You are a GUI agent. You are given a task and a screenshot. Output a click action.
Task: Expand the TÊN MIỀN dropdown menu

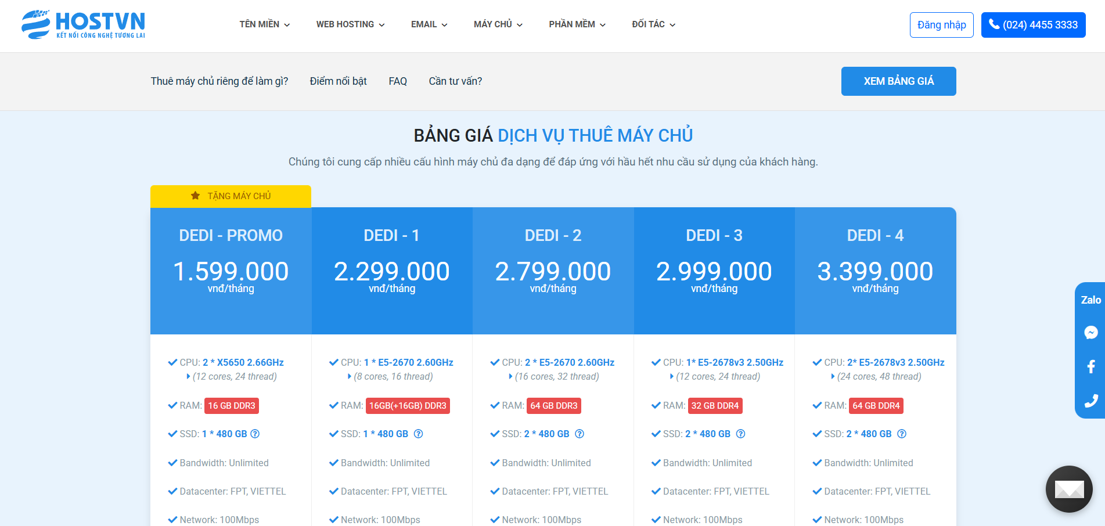pos(264,24)
